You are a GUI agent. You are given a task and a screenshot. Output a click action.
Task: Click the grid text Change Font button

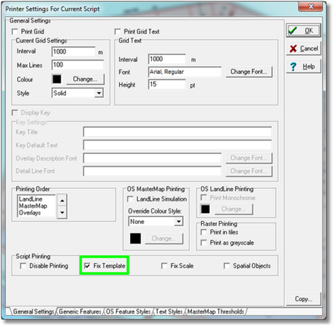249,72
